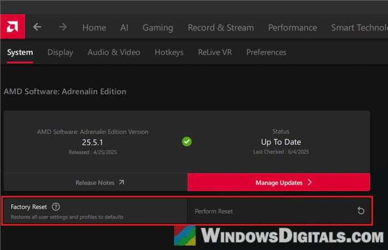This screenshot has width=388, height=250.
Task: Open the AI tab
Action: coord(124,28)
